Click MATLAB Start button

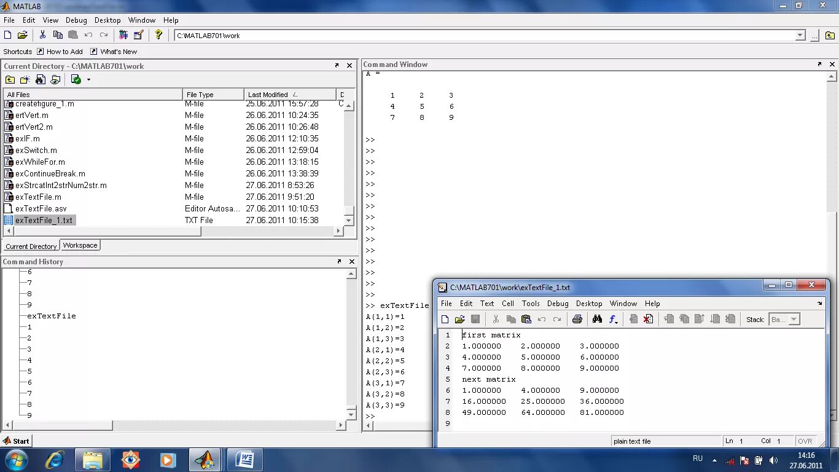click(x=17, y=441)
